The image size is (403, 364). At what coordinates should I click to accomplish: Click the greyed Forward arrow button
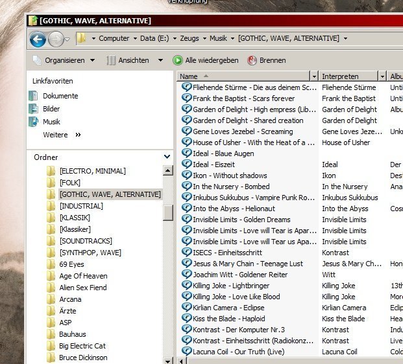pos(56,40)
